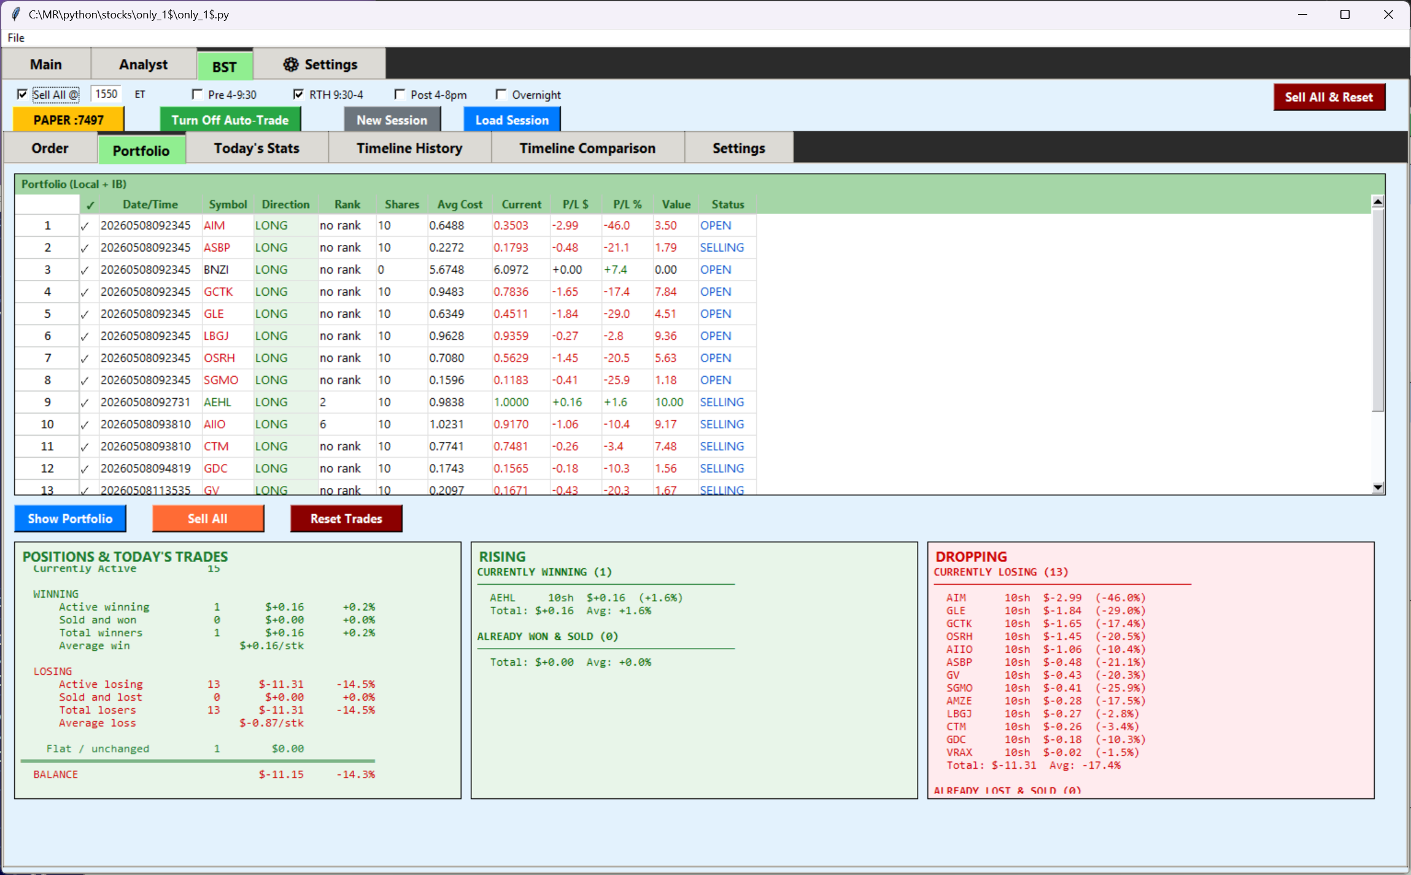Toggle the checkmark on the GDC row

[85, 469]
